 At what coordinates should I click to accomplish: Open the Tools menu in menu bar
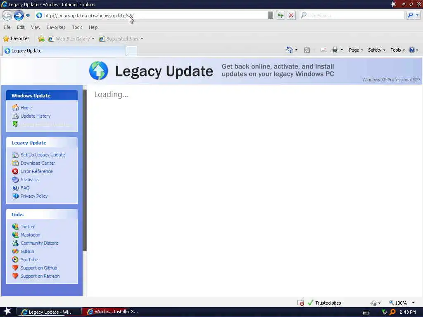point(77,27)
